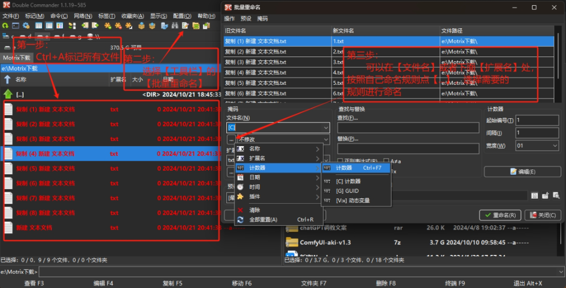The image size is (566, 288).
Task: Select drive f button
Action: [x=60, y=36]
